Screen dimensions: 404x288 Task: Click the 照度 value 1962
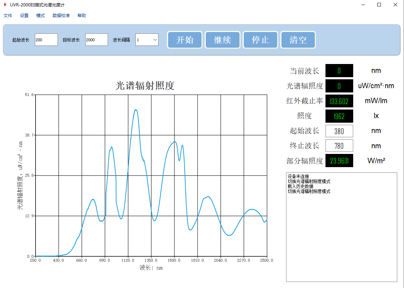339,116
